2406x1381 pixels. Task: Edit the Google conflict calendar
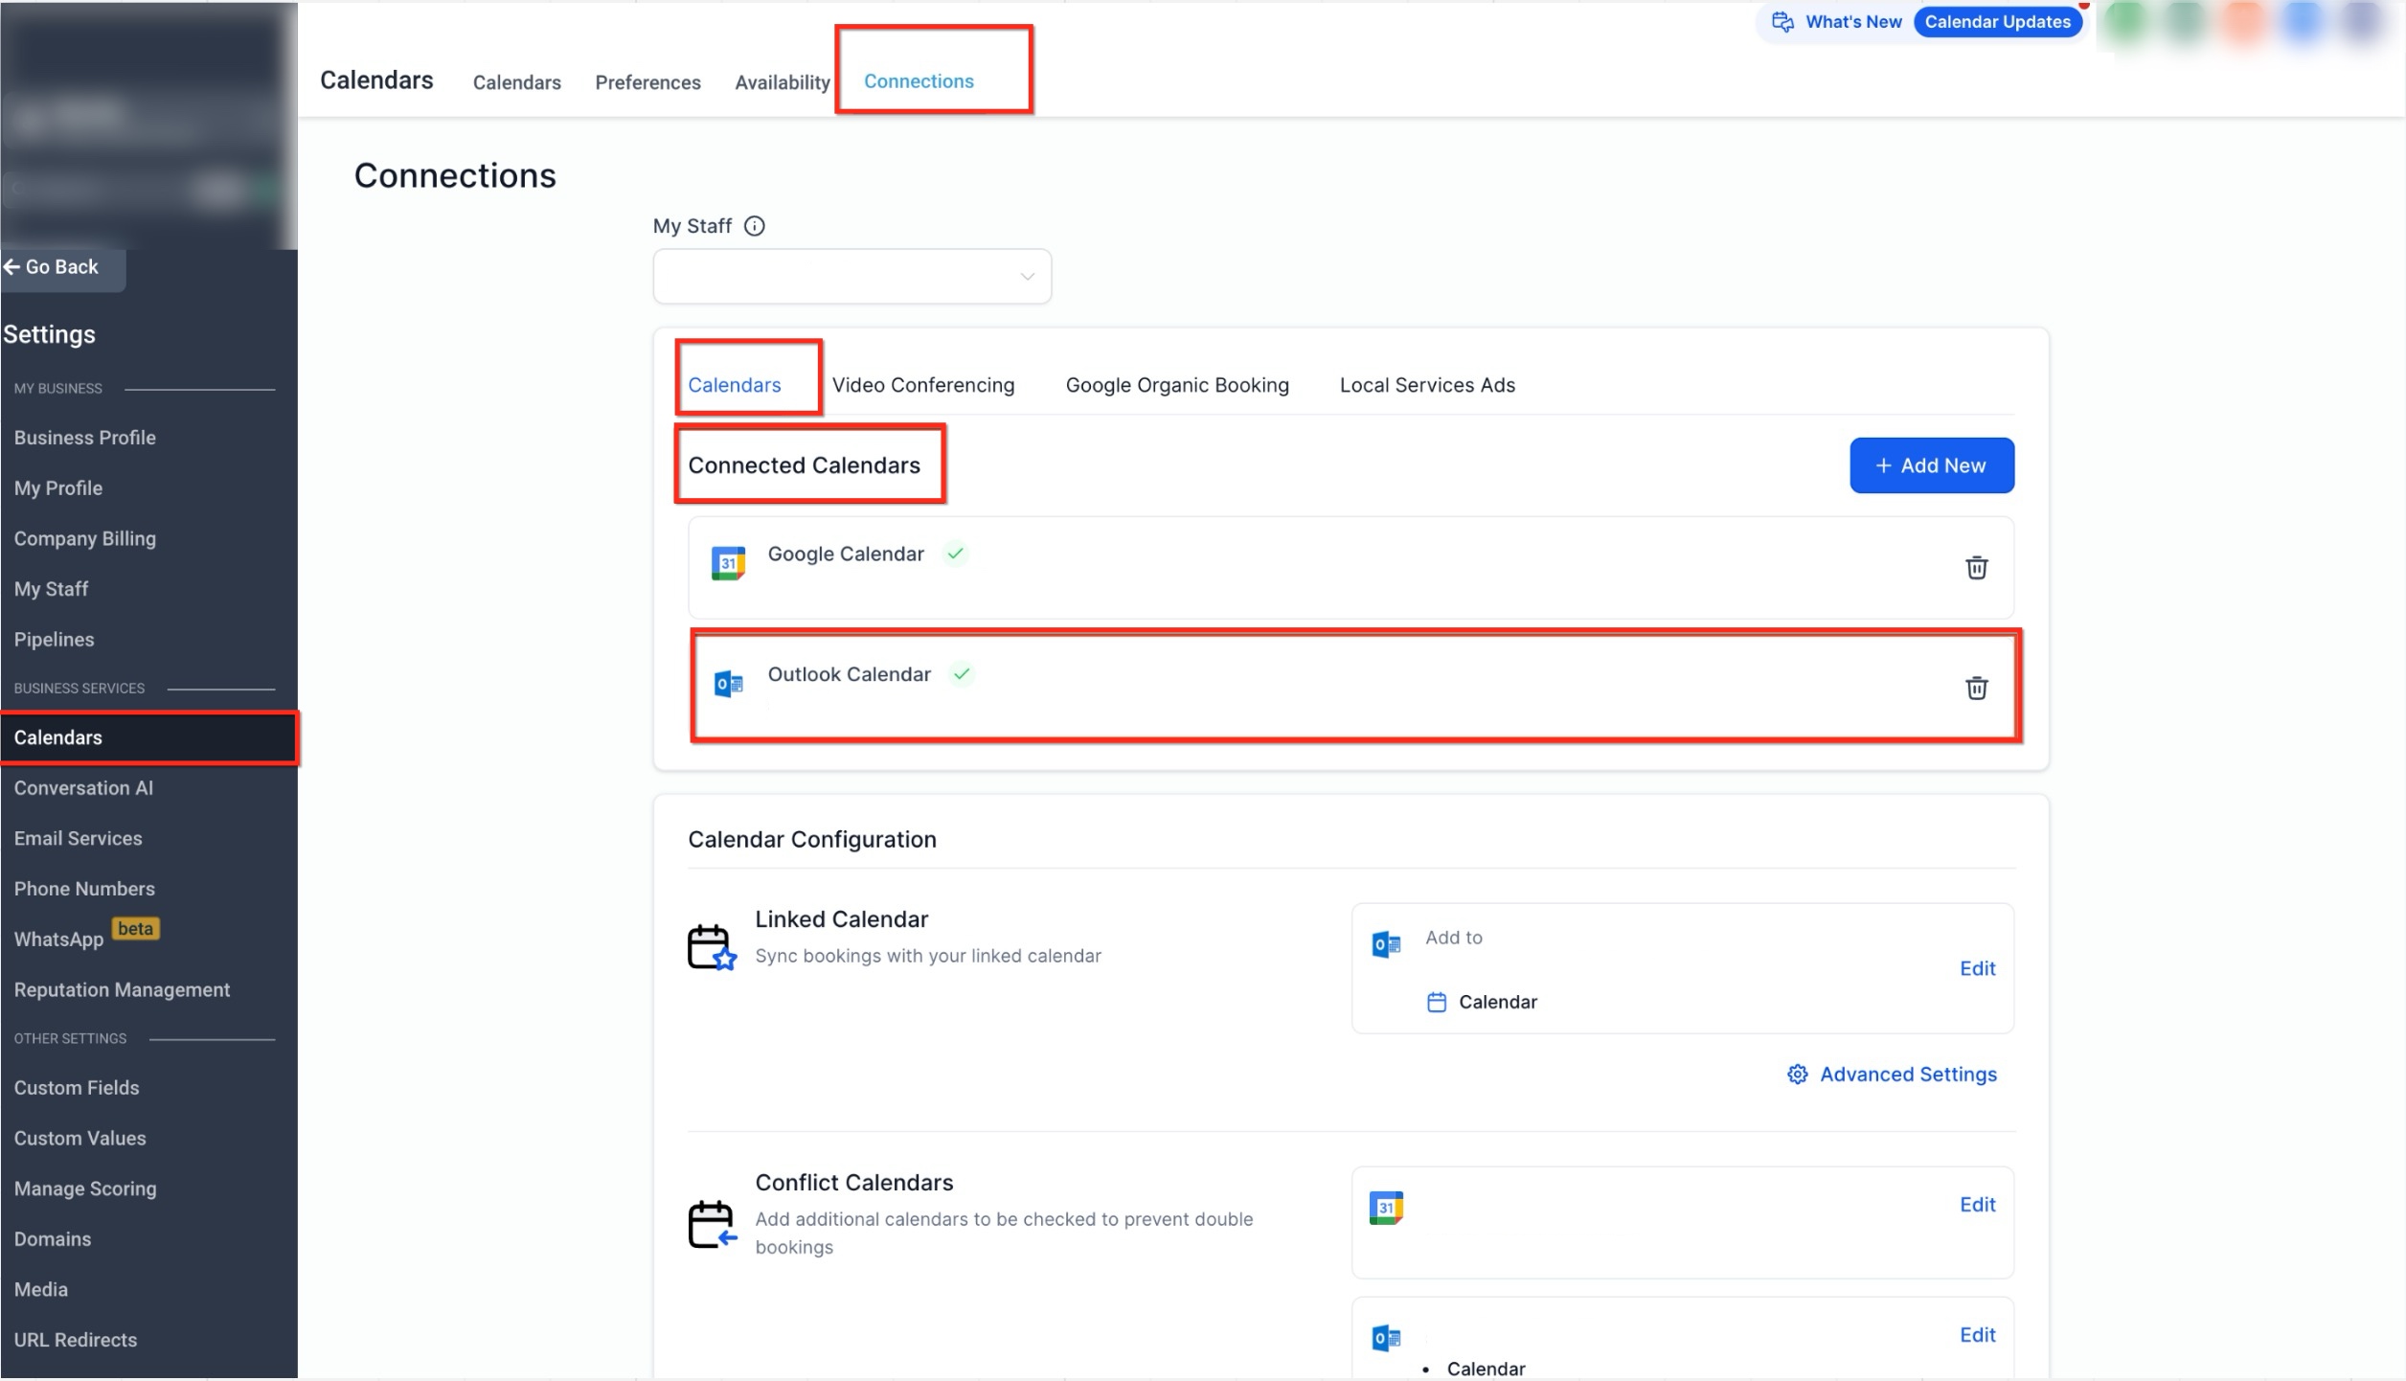point(1977,1205)
